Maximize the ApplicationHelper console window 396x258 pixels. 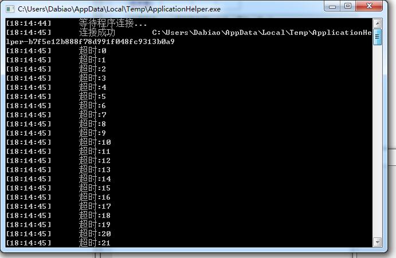pyautogui.click(x=348, y=6)
